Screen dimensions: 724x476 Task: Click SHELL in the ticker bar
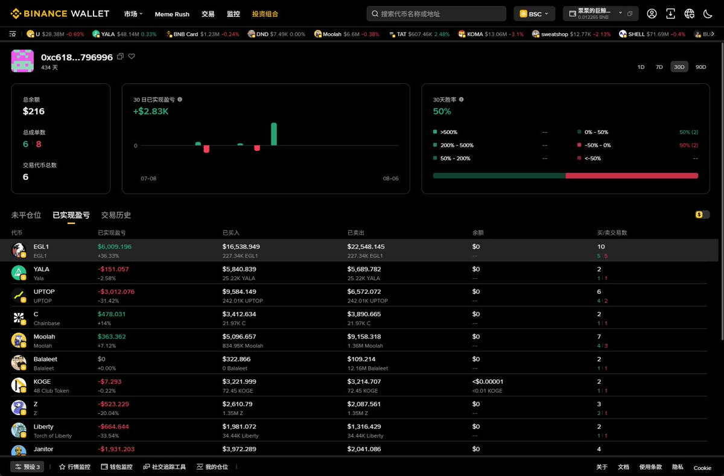pos(652,34)
